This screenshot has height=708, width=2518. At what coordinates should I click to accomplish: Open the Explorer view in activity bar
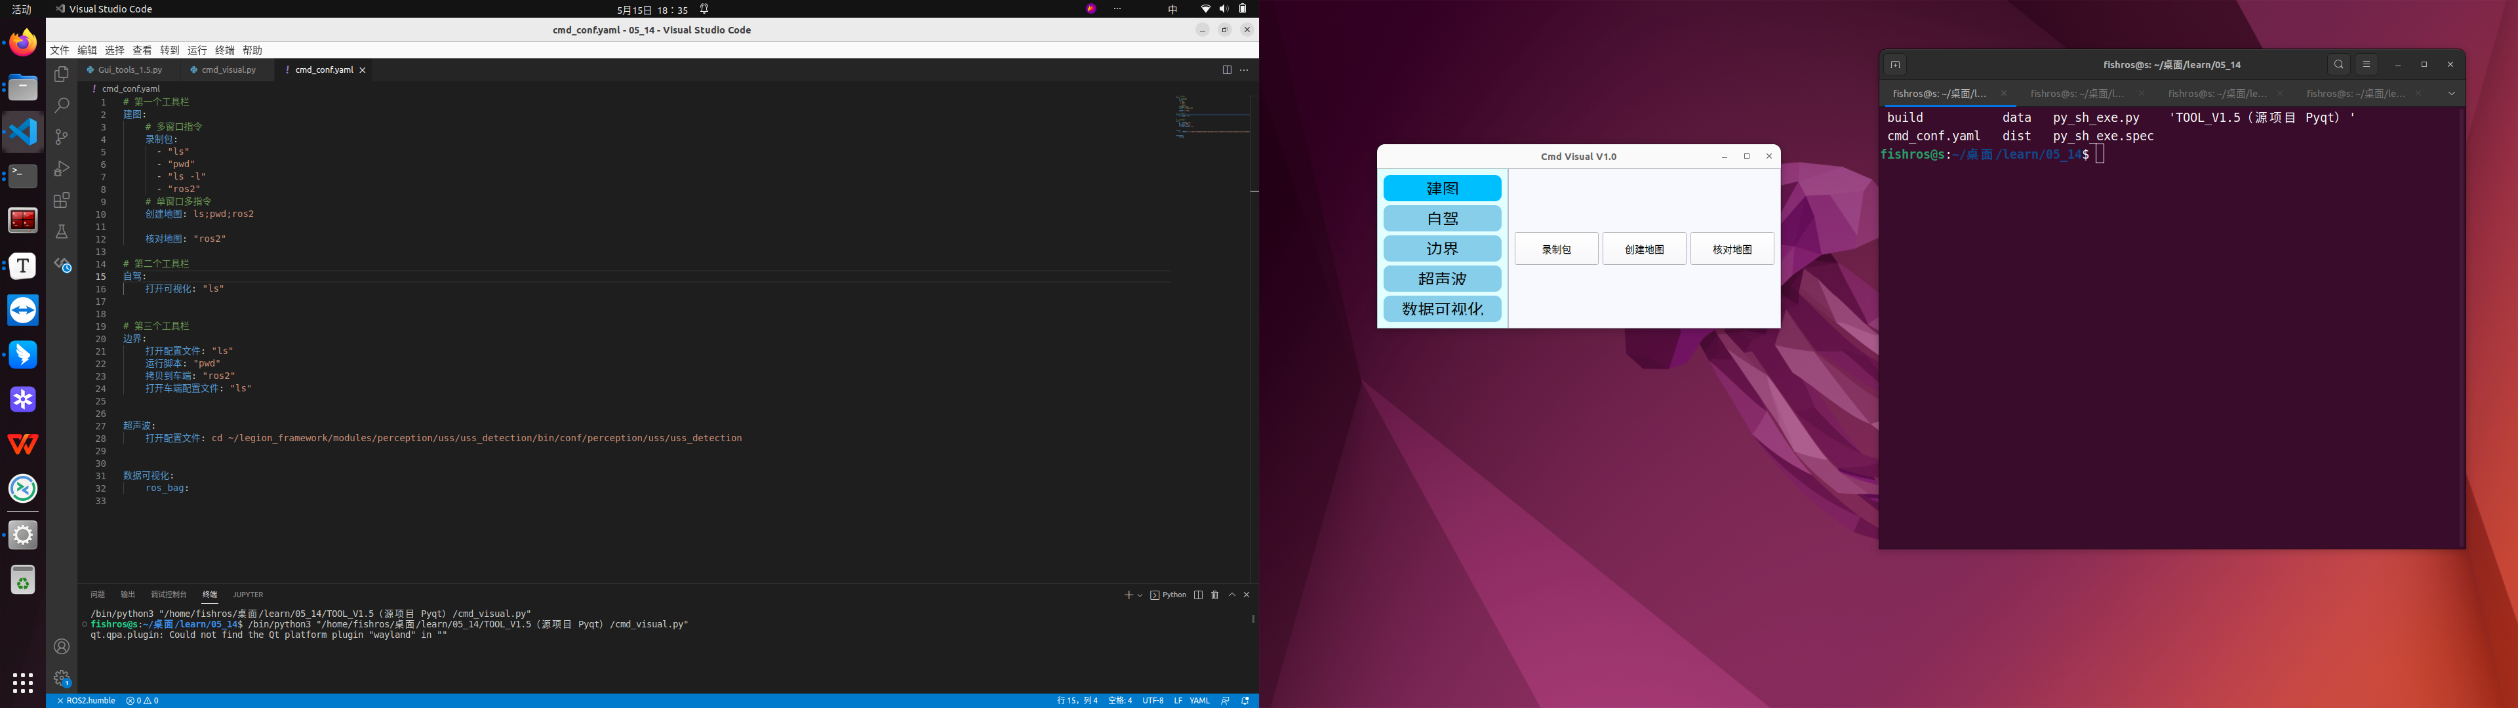point(62,74)
